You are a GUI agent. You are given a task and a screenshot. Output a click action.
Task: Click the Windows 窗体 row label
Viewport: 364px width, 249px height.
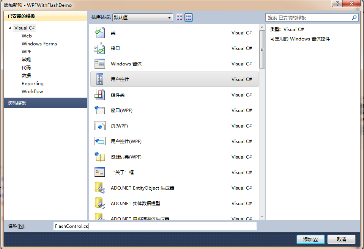point(126,64)
